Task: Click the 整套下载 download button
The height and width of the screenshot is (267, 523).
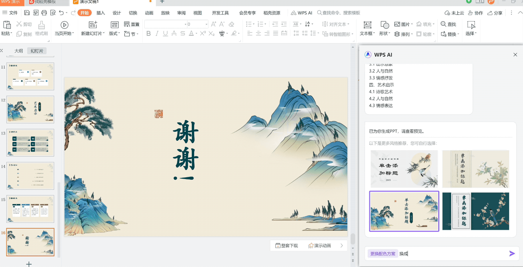Action: pyautogui.click(x=287, y=245)
